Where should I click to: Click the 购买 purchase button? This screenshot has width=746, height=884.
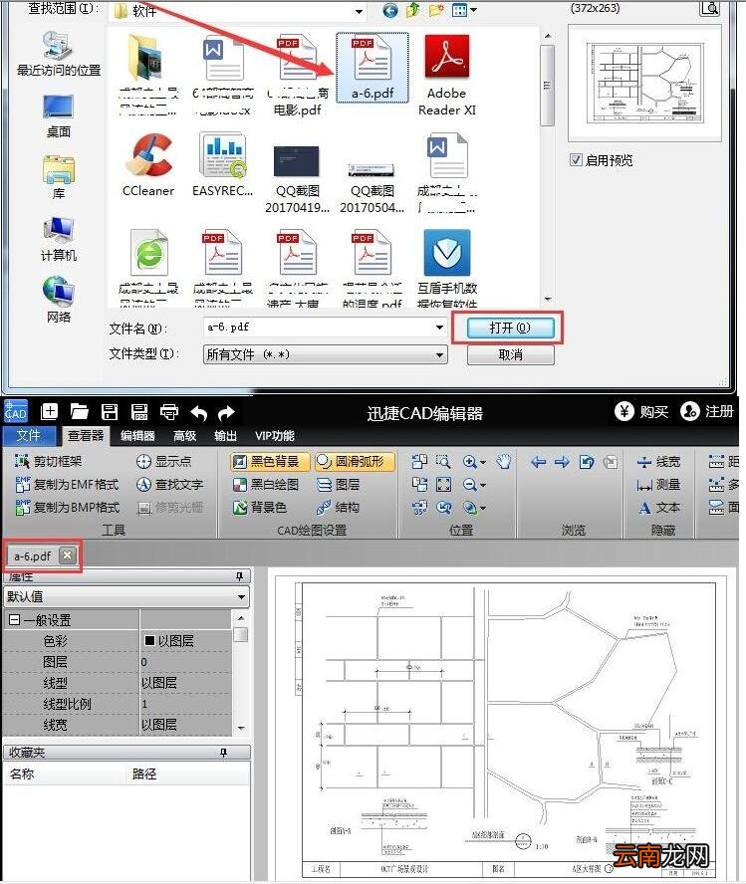pos(641,411)
